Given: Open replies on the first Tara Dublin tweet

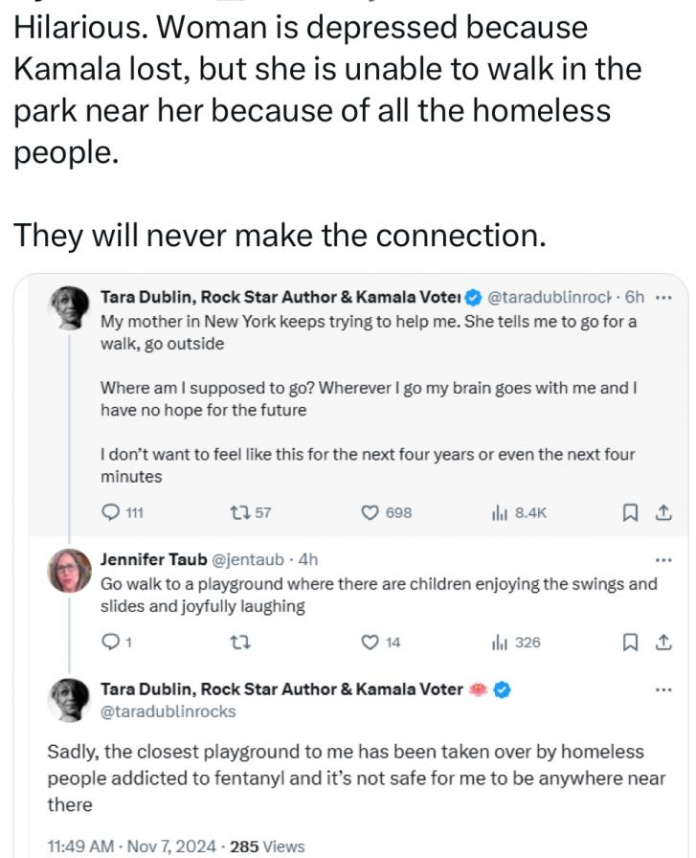Looking at the screenshot, I should 123,512.
